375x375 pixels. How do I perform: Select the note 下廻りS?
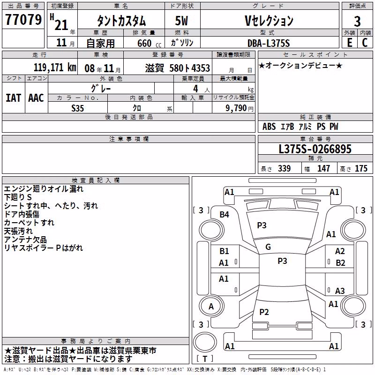point(18,197)
